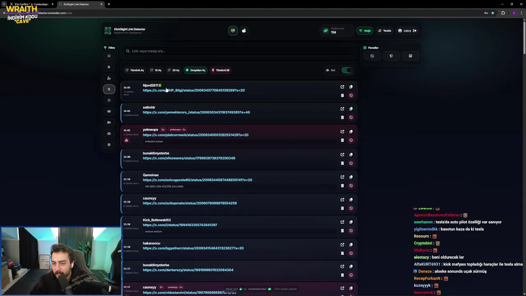This screenshot has width=526, height=296.
Task: Filter by YouTube icon in sidebar
Action: coord(109,111)
